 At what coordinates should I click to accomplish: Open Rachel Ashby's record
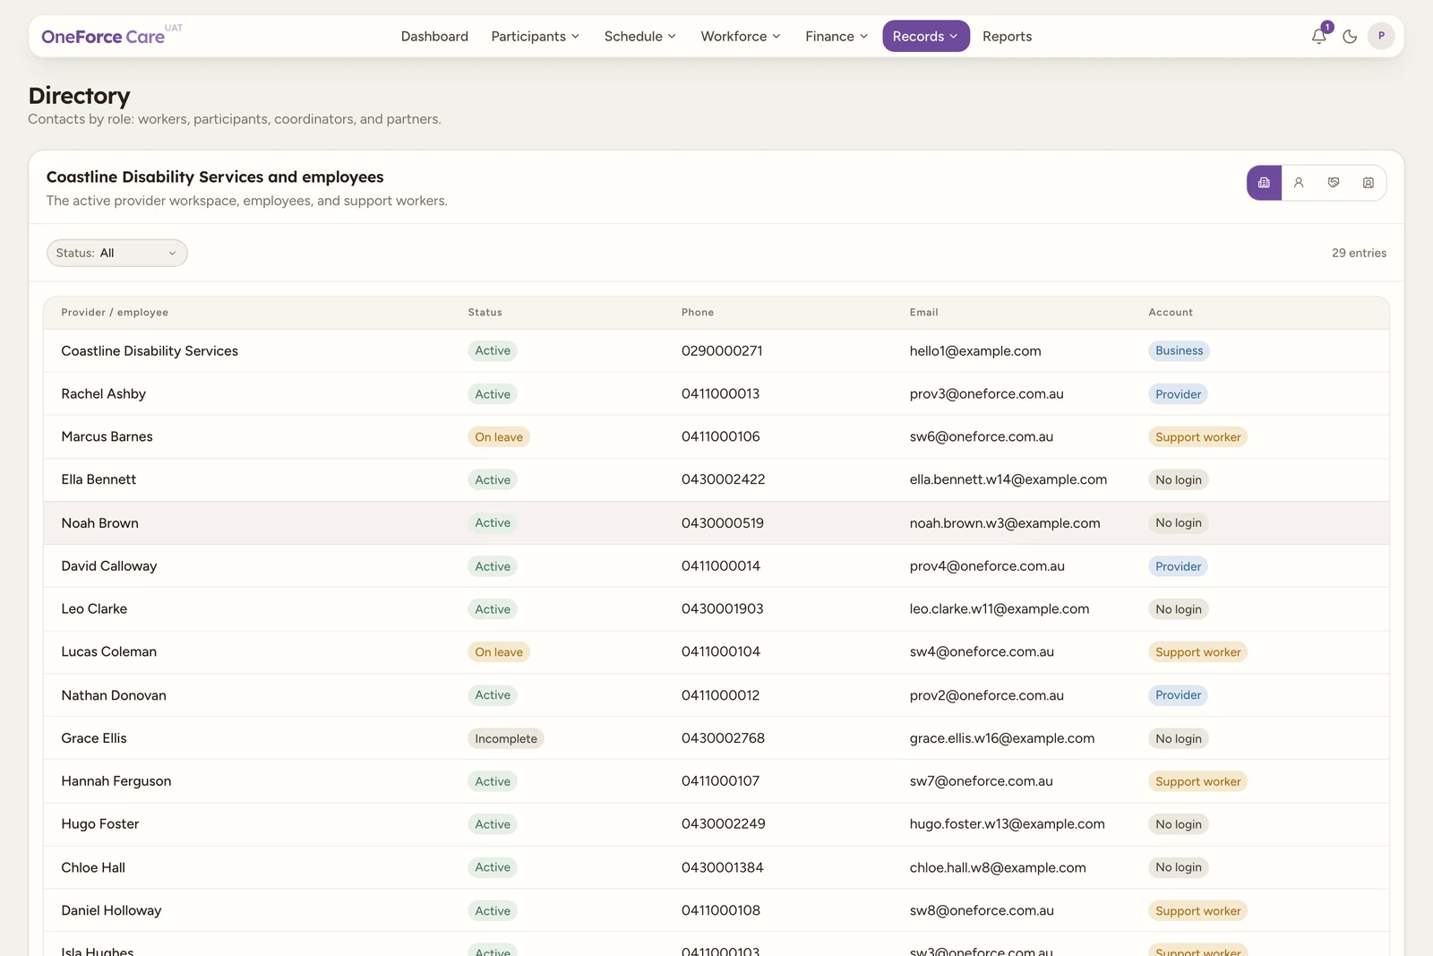[716, 394]
